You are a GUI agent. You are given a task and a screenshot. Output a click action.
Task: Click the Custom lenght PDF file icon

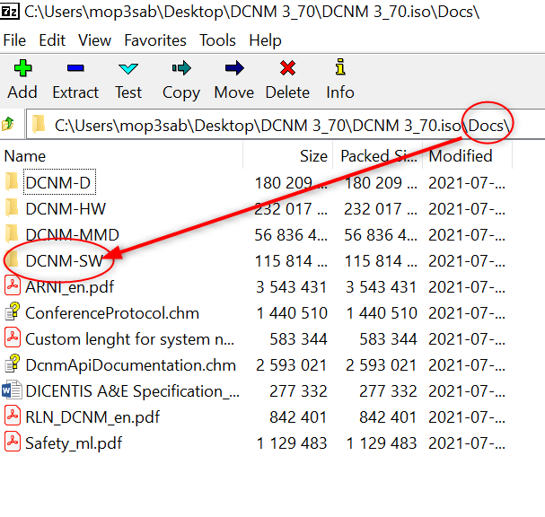pyautogui.click(x=13, y=338)
